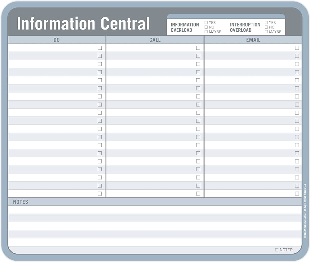Tick the first checkbox in DO column
The height and width of the screenshot is (262, 310).
(100, 48)
